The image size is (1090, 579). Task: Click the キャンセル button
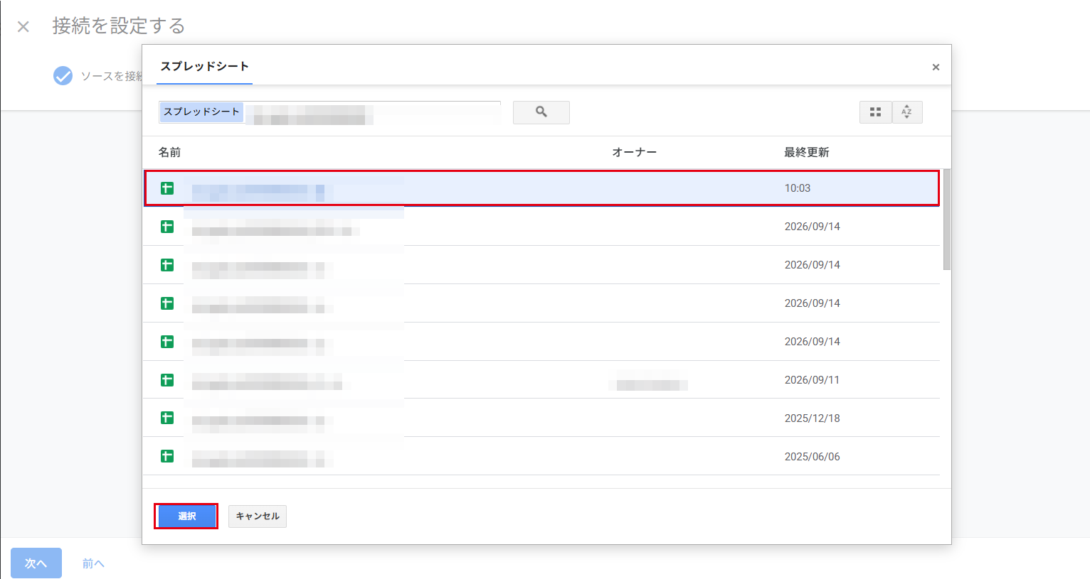(x=258, y=516)
